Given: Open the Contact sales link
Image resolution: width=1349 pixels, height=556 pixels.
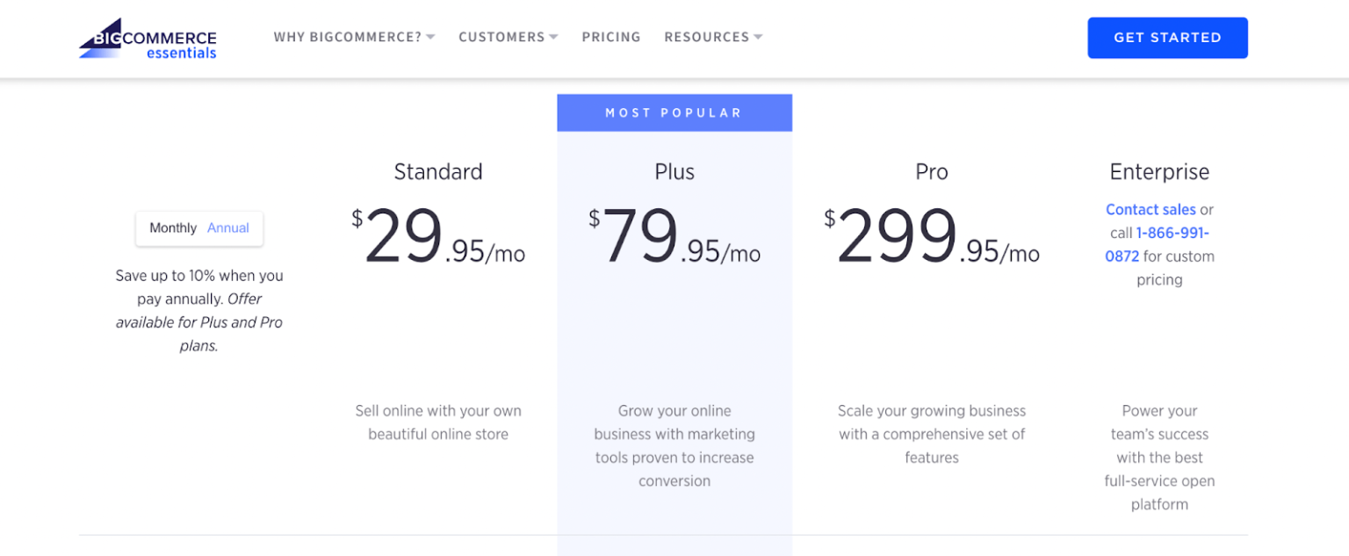Looking at the screenshot, I should [1151, 209].
